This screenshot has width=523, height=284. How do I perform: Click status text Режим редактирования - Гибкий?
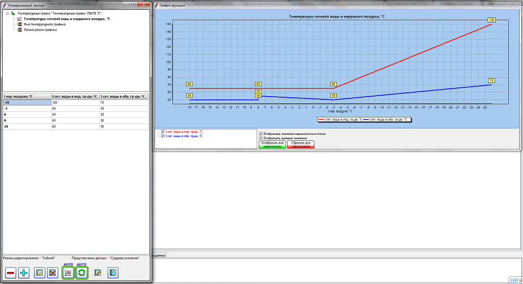(29, 258)
